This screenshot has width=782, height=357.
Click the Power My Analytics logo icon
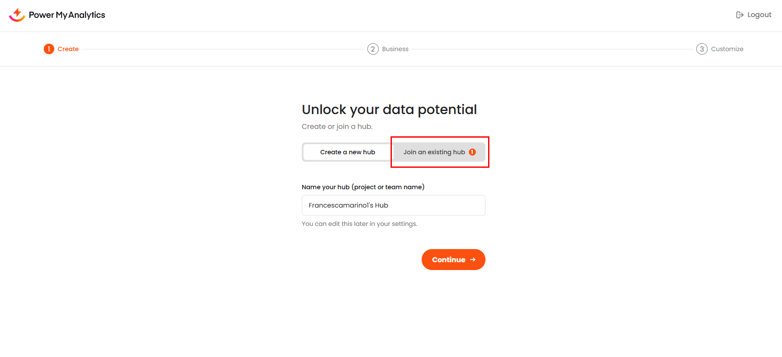click(x=17, y=15)
